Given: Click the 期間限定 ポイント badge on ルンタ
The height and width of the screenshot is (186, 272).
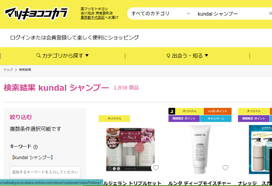Looking at the screenshot, I should [x=184, y=119].
